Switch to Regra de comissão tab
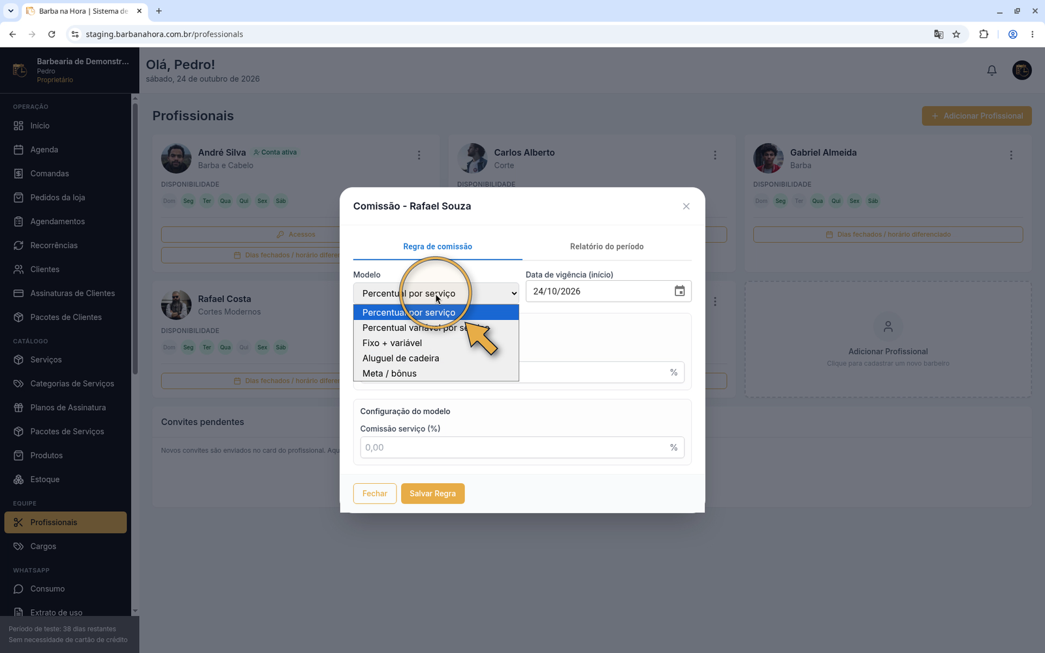This screenshot has height=653, width=1045. [438, 247]
